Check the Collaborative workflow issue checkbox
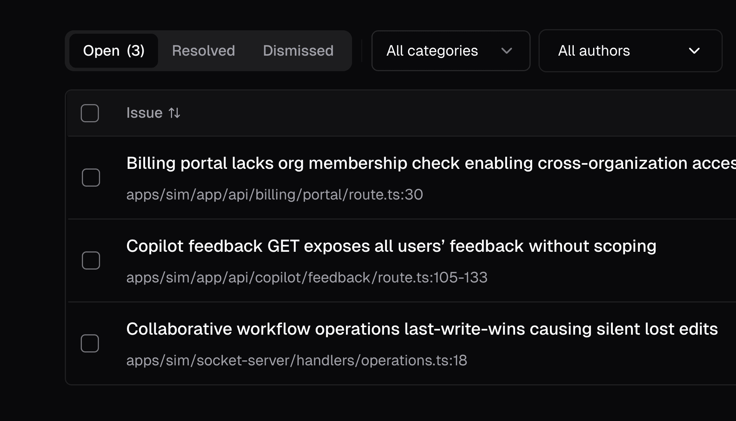This screenshot has height=421, width=736. [90, 343]
